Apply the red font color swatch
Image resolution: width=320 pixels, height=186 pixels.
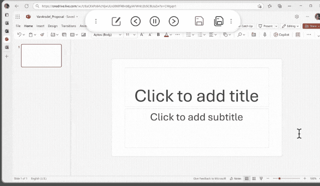point(166,35)
